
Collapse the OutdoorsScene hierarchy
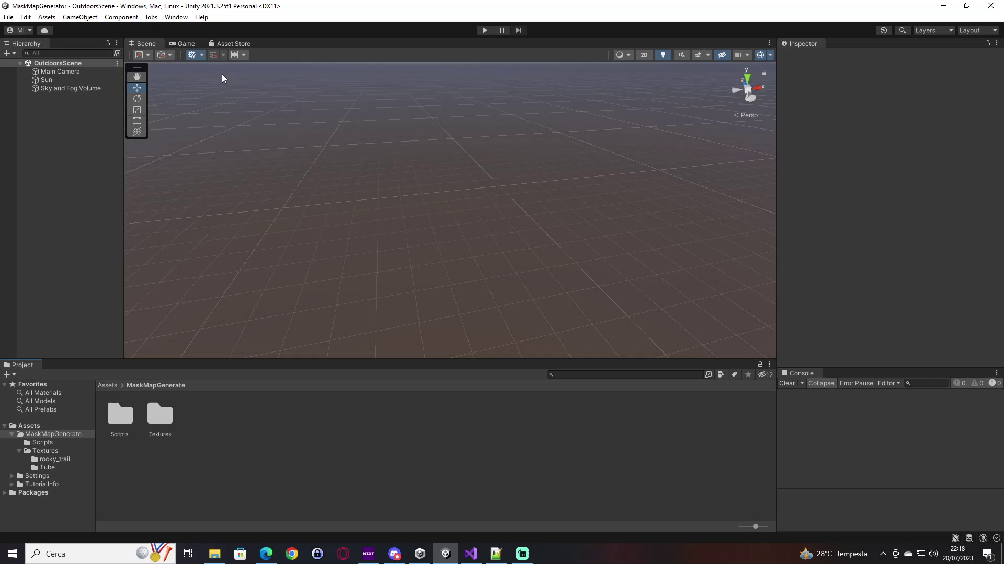(20, 63)
